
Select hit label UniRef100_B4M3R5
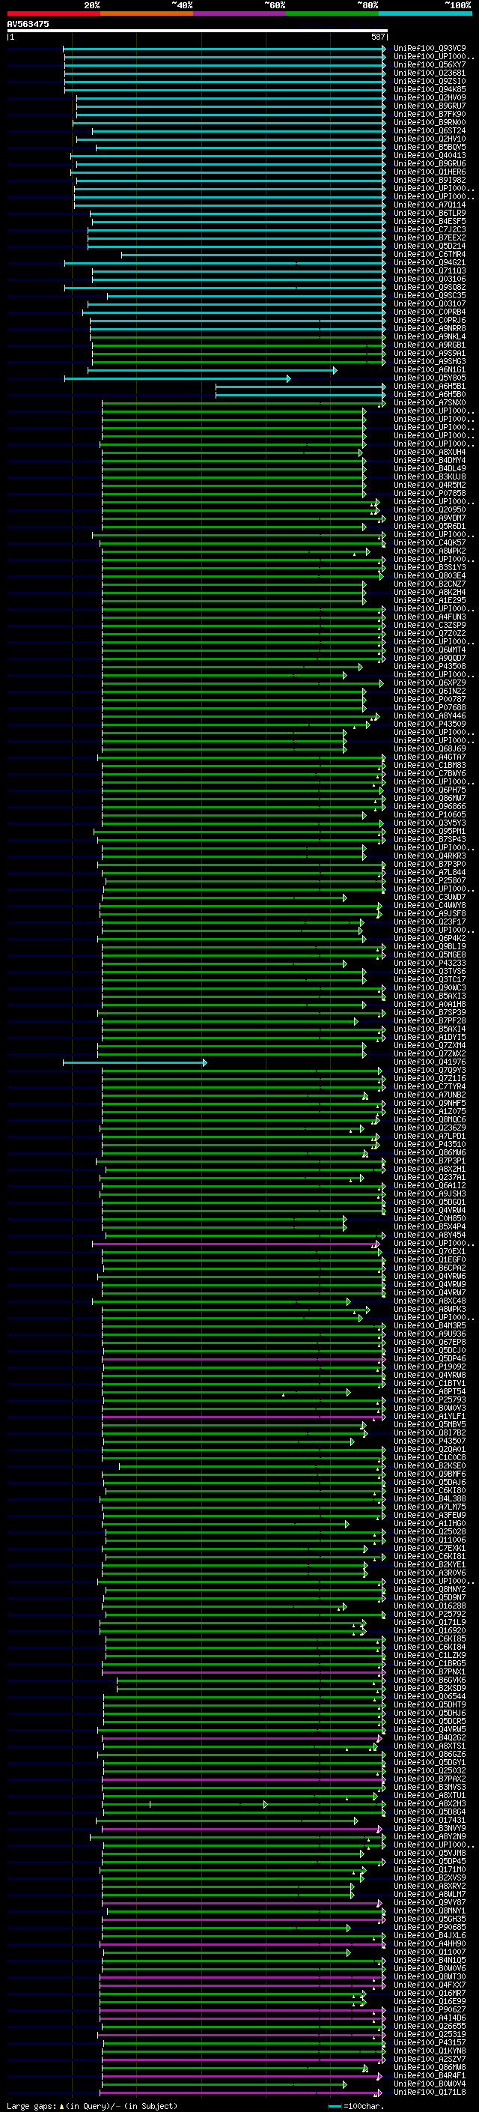(x=430, y=1327)
